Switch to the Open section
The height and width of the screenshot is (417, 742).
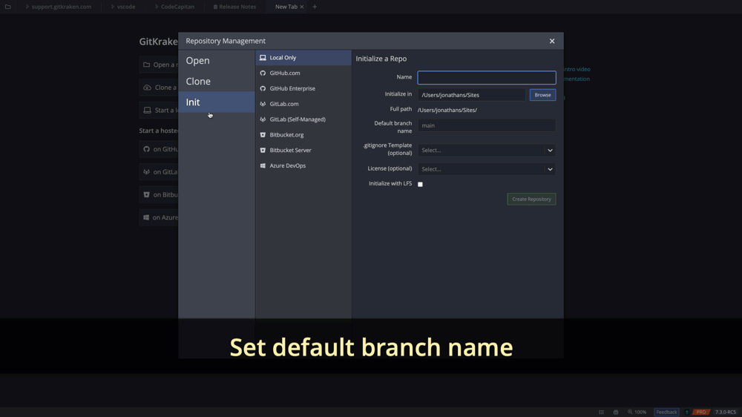coord(217,61)
